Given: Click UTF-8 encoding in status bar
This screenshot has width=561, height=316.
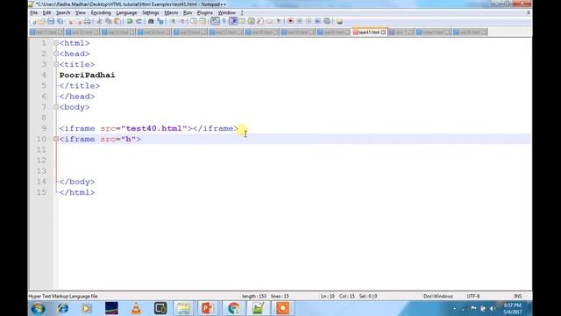Looking at the screenshot, I should point(473,297).
